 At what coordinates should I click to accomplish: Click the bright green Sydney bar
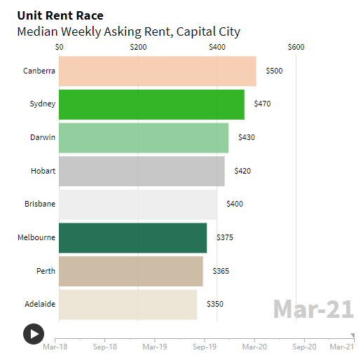click(x=152, y=104)
